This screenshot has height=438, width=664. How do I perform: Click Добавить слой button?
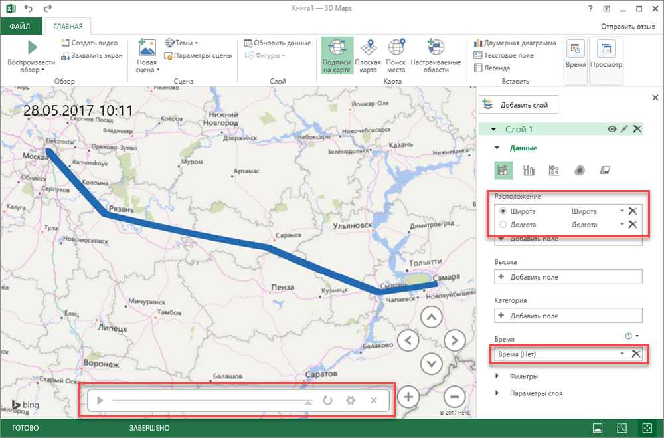[x=519, y=105]
